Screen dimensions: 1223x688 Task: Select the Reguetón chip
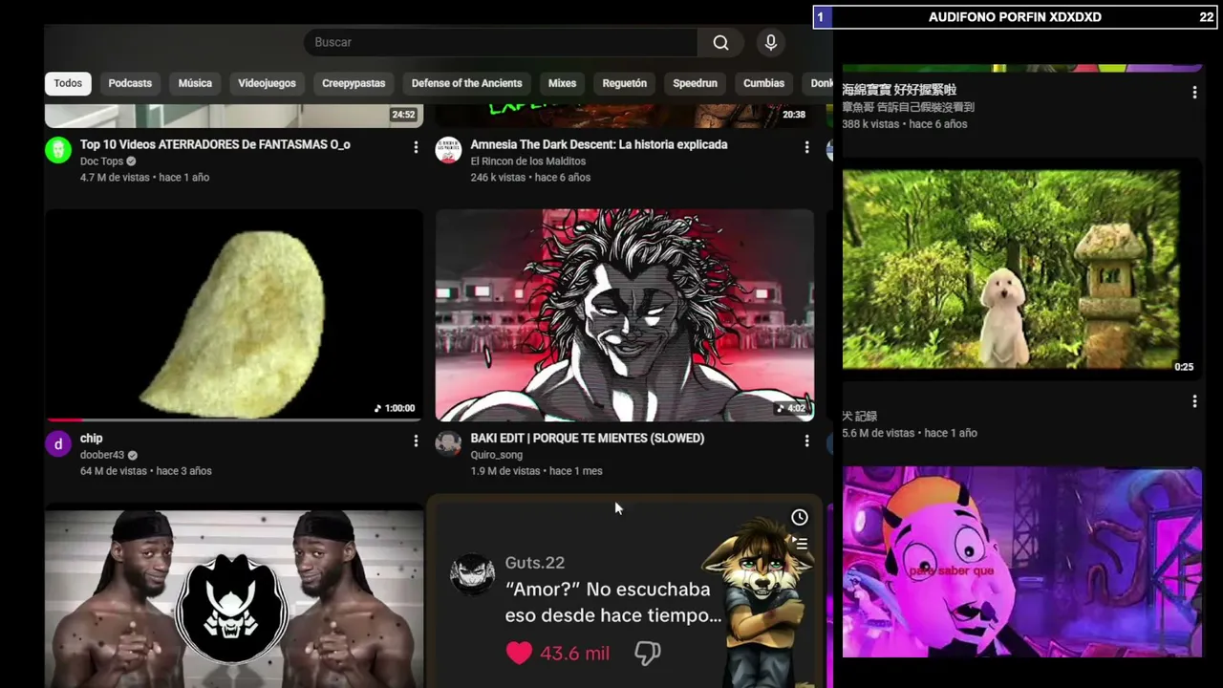pos(625,83)
